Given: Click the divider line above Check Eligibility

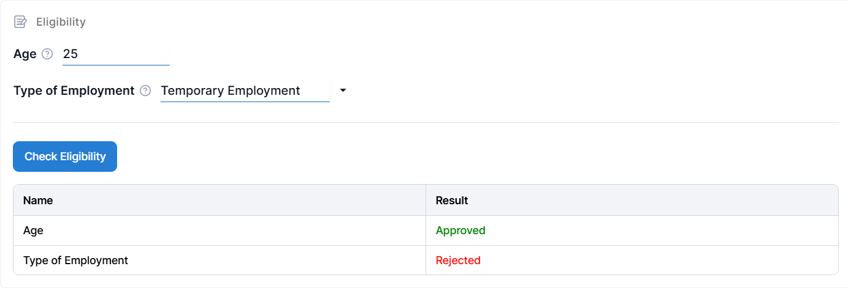Looking at the screenshot, I should (426, 122).
